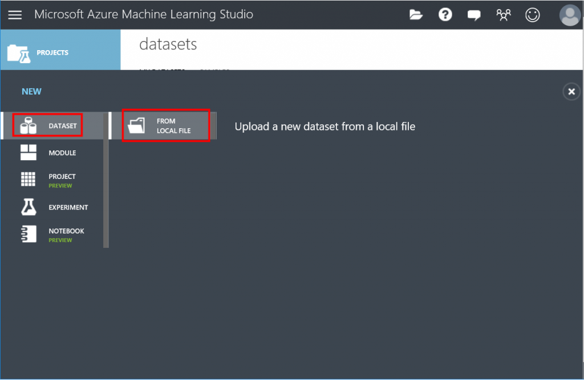Viewport: 584px width, 380px height.
Task: Click the module blocks icon
Action: (29, 153)
